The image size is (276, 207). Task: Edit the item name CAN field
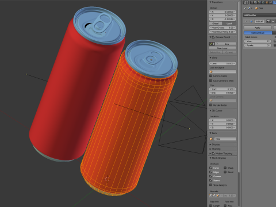225,139
